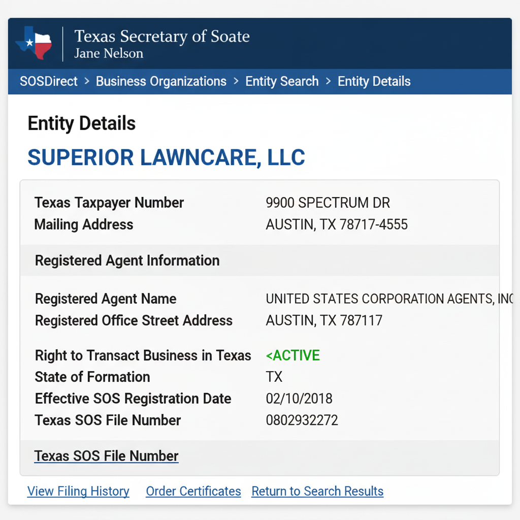Click the Texas Secretary of State title
520x520 pixels.
coord(161,37)
